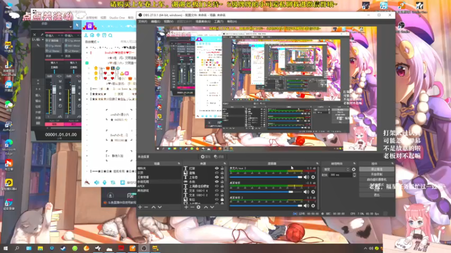The height and width of the screenshot is (253, 451).
Task: Remove the selected source
Action: tap(192, 207)
